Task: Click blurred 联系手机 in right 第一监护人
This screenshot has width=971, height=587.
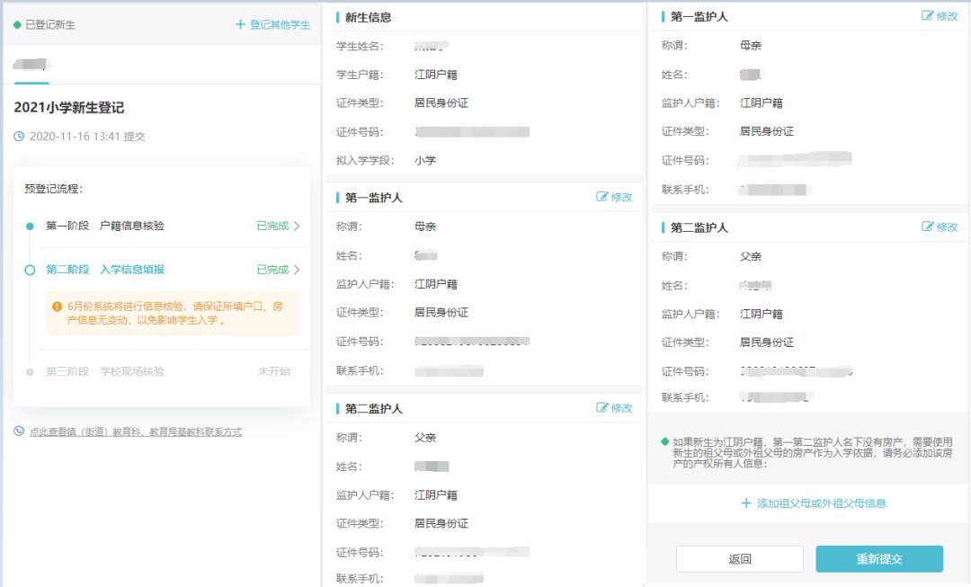Action: click(776, 190)
